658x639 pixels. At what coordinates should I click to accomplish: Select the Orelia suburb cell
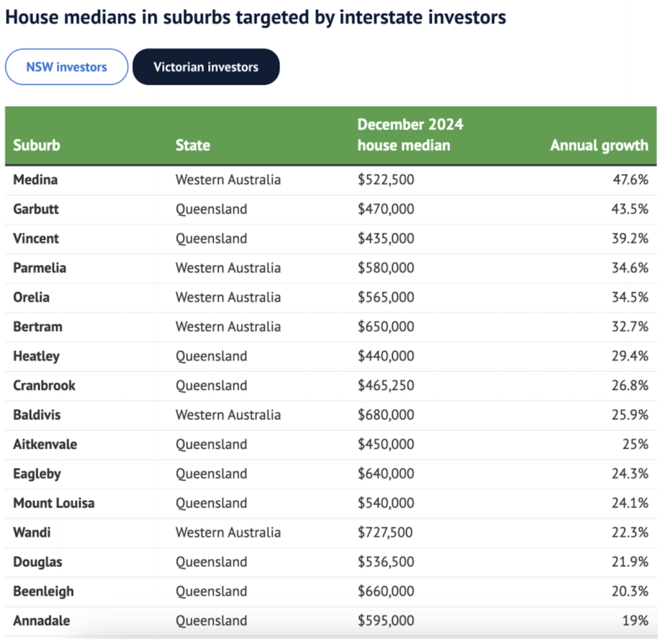pyautogui.click(x=31, y=298)
